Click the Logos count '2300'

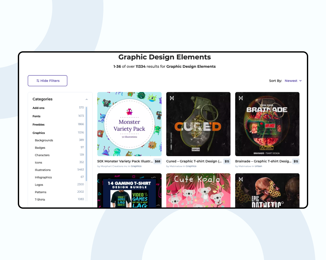click(80, 184)
